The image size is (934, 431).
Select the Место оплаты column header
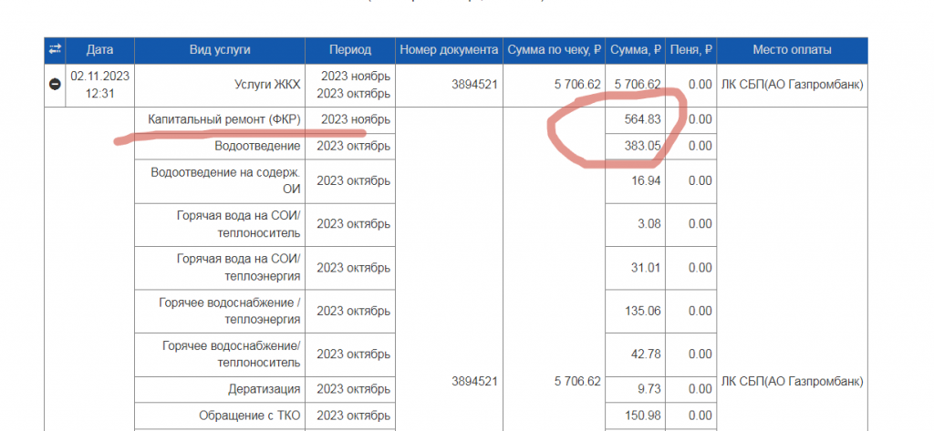tap(792, 49)
